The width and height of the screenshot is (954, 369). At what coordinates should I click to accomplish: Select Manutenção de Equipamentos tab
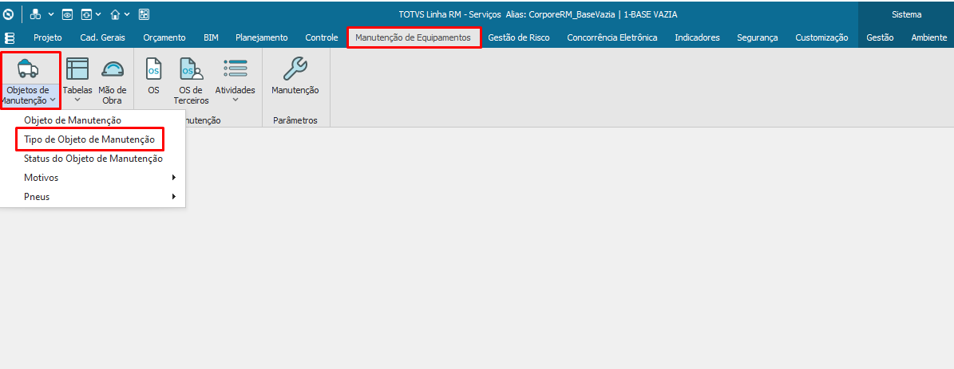[413, 37]
